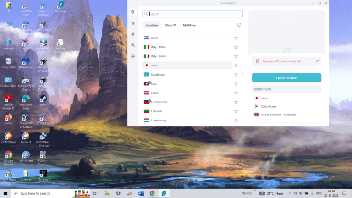Select the Steam desktop icon
Screen dimensions: 352x198
[43, 100]
